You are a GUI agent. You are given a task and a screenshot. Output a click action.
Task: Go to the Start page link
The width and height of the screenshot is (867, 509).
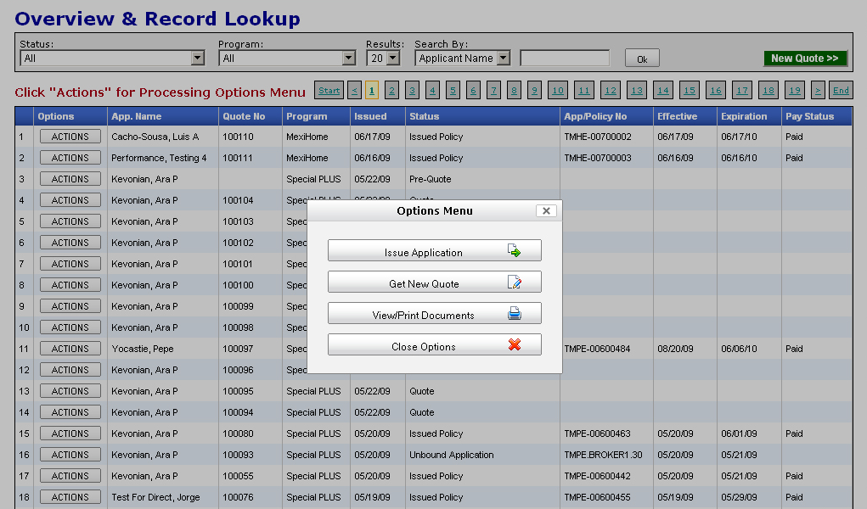tap(329, 91)
